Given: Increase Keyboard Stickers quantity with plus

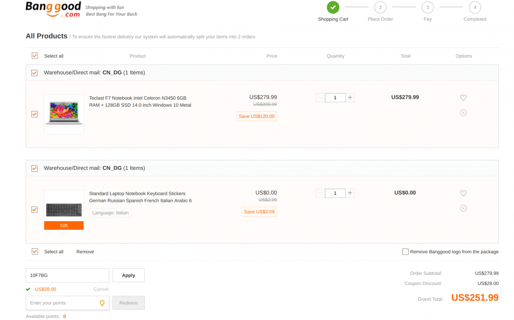Looking at the screenshot, I should tap(350, 193).
